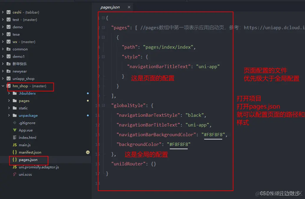The height and width of the screenshot is (199, 305).
Task: Open main.js in the tree
Action: (x=25, y=145)
